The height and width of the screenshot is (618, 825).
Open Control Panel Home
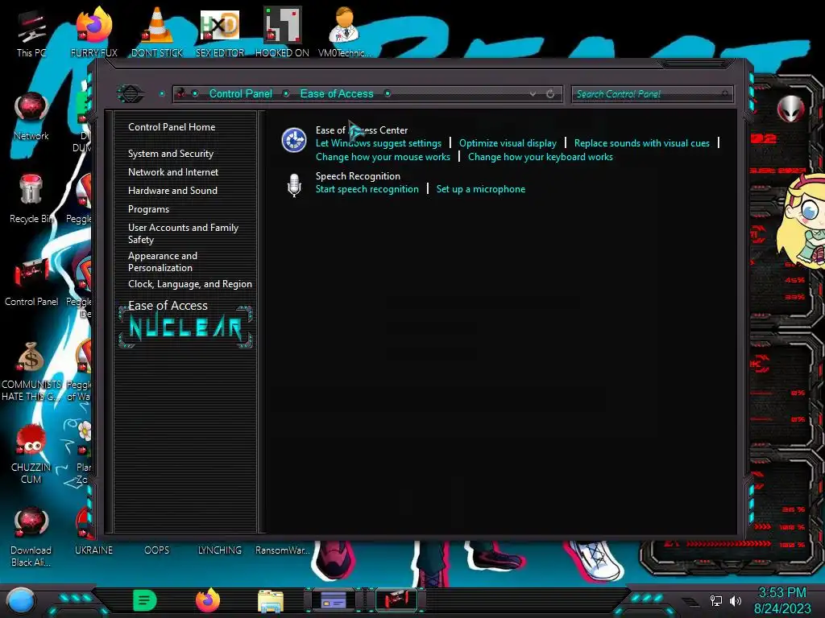coord(172,127)
